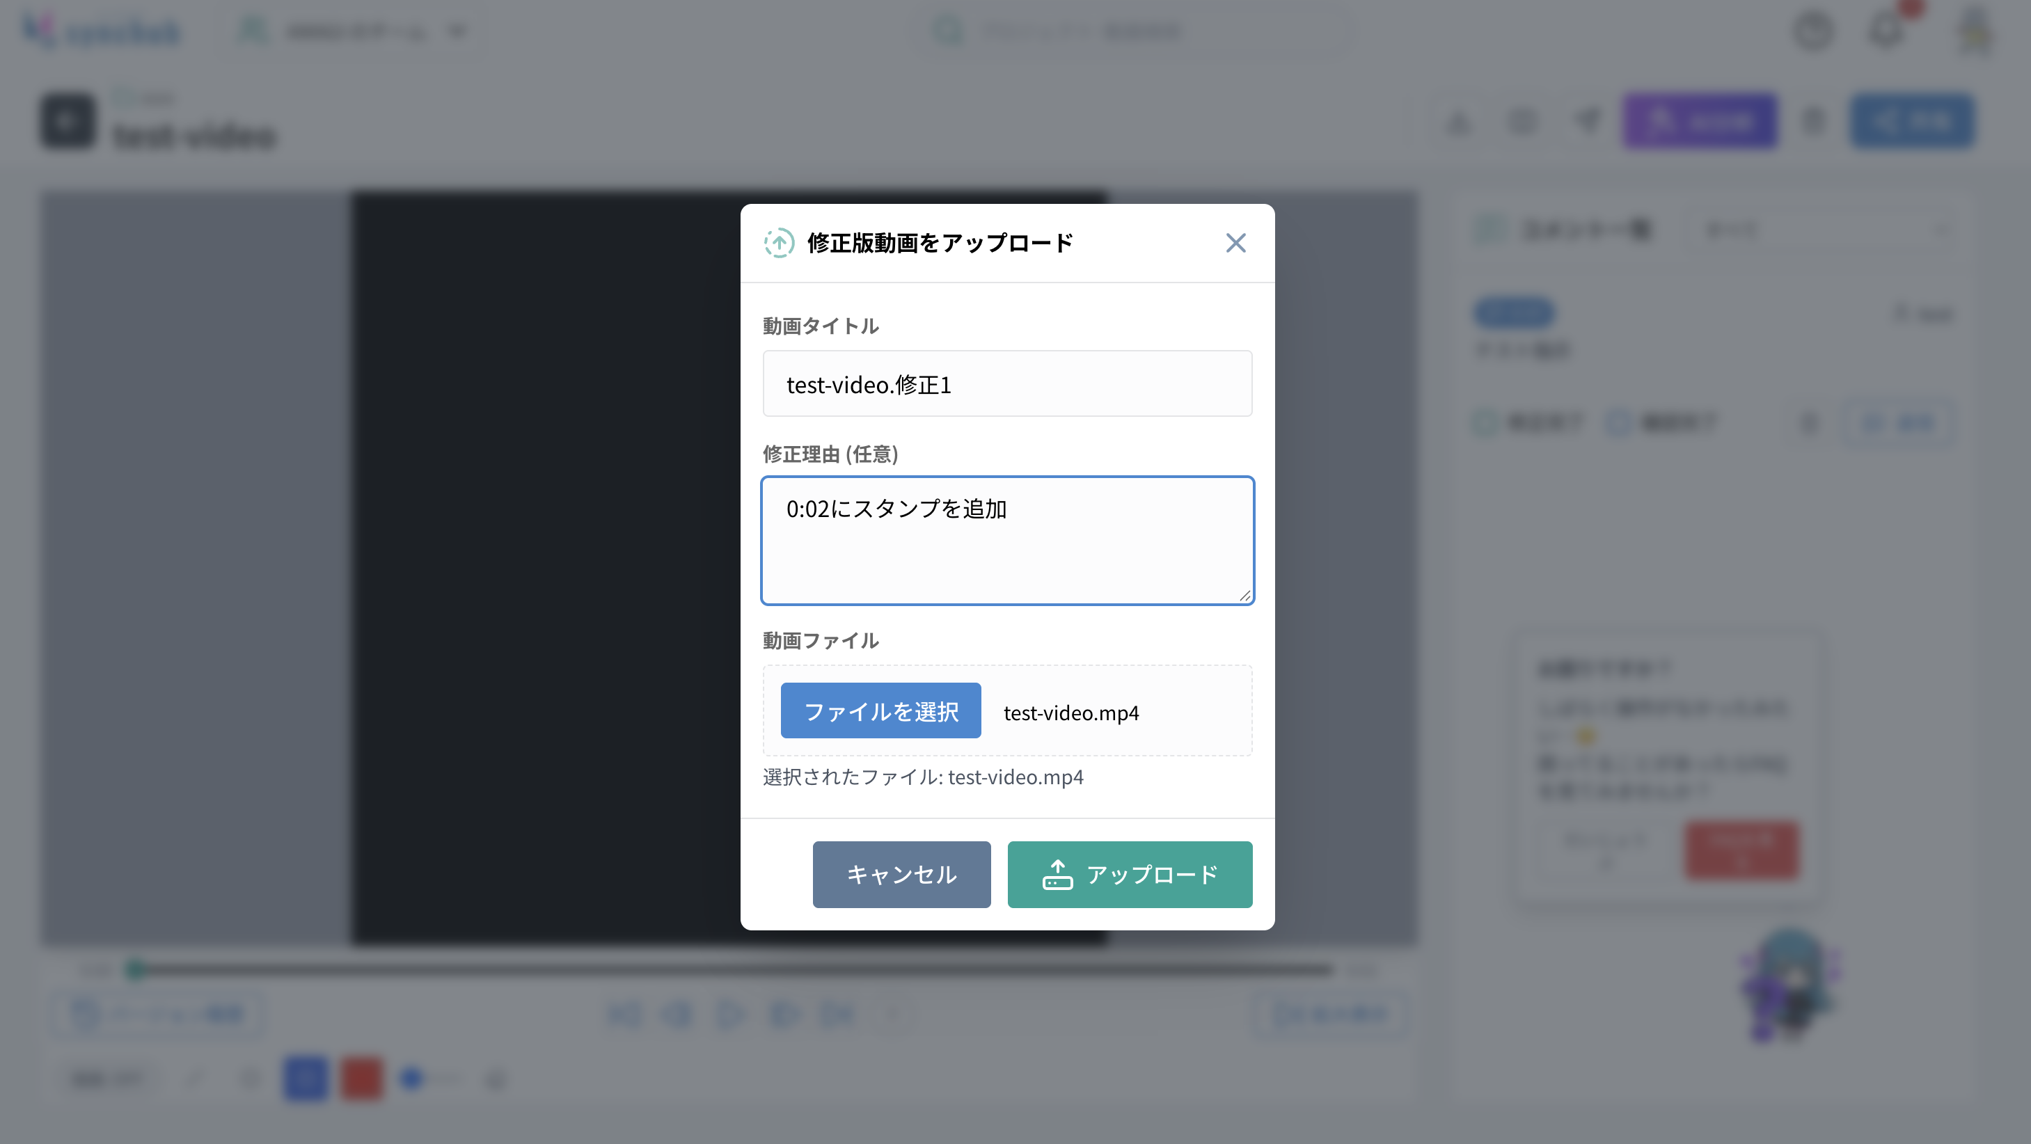Edit the video title input field
Image resolution: width=2031 pixels, height=1144 pixels.
click(1007, 384)
